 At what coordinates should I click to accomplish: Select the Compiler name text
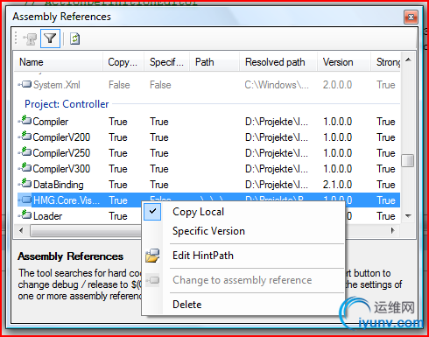51,122
